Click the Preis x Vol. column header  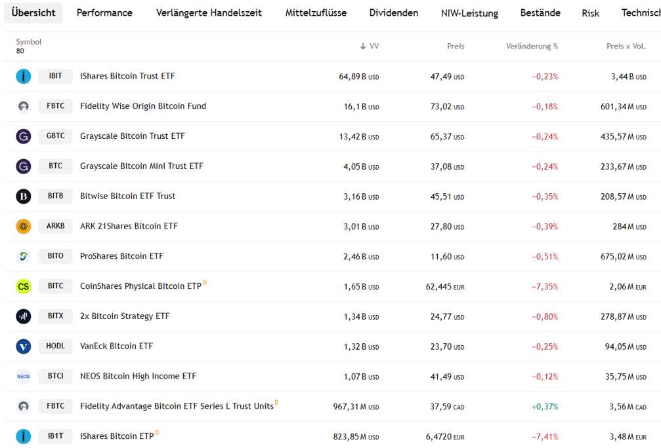[626, 47]
